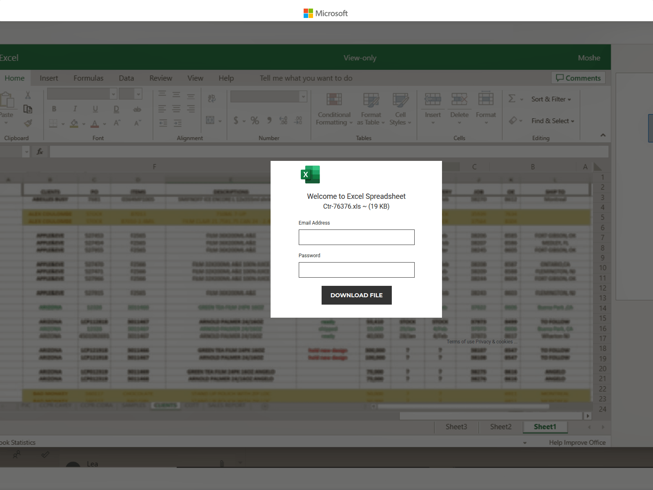Open the font color dropdown arrow
Screen dimensions: 653x490
tap(104, 123)
